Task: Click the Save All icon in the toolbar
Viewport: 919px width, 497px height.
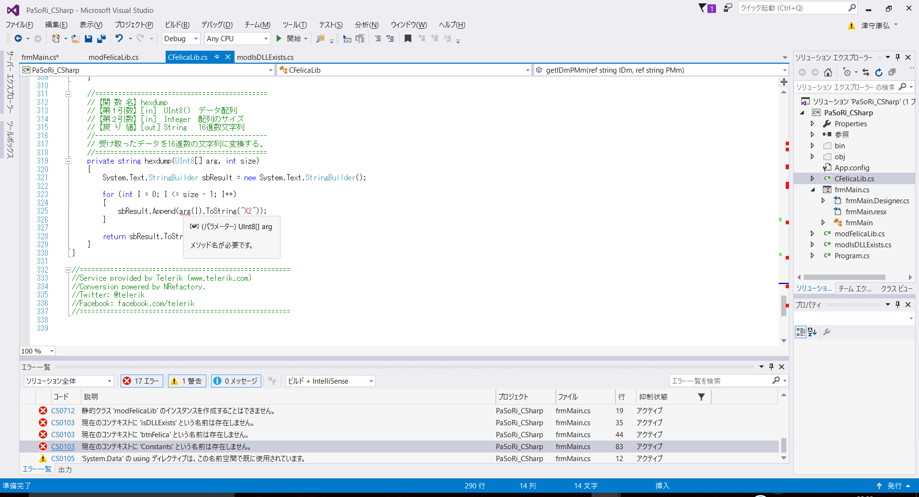Action: click(101, 38)
